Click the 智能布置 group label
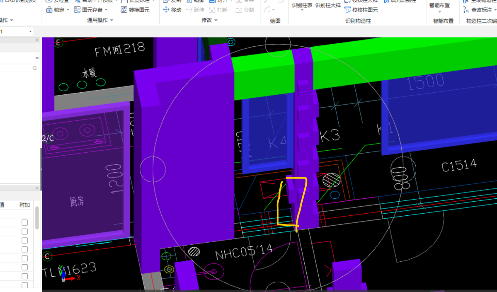Image resolution: width=497 pixels, height=292 pixels. tap(443, 21)
